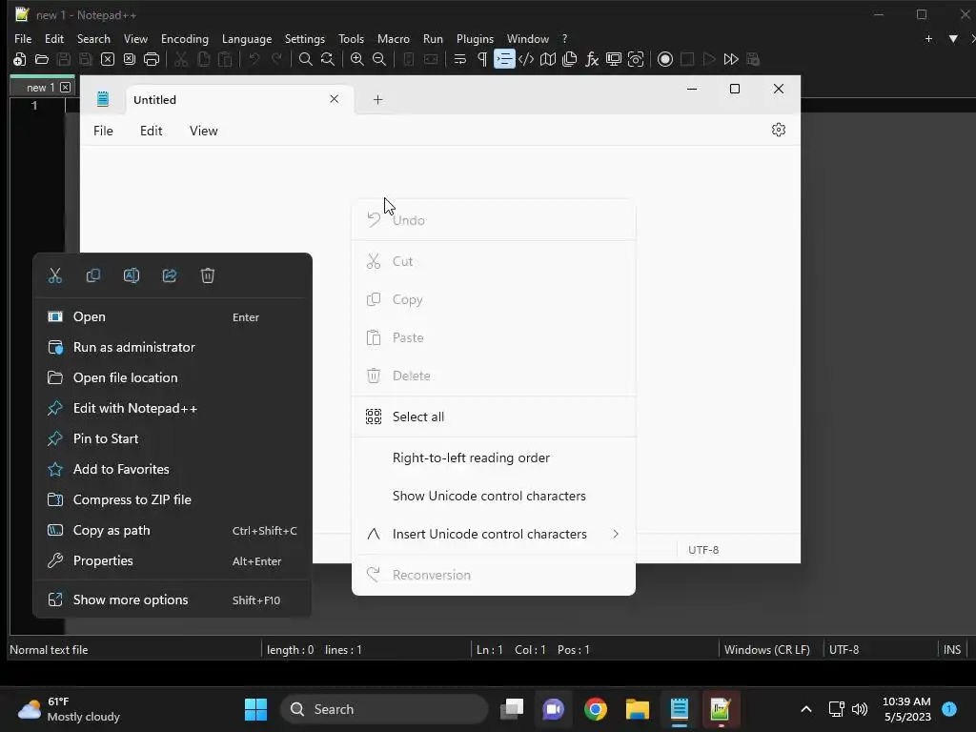The image size is (976, 732).
Task: Toggle Show All Characters pilcrow icon
Action: pos(481,59)
